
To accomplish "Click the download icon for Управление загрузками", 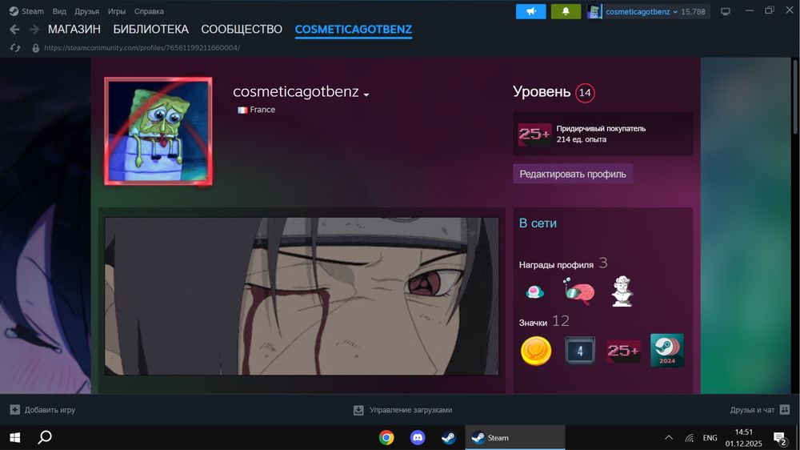I will pos(358,410).
